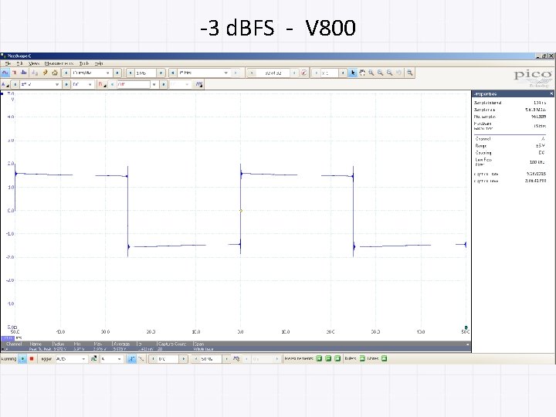This screenshot has width=556, height=417.
Task: Open Channel B range dropdown showing Off
Action: [x=137, y=84]
